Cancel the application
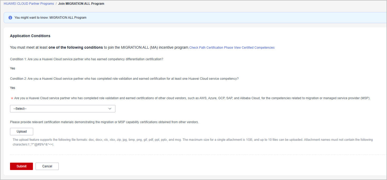 pyautogui.click(x=47, y=166)
